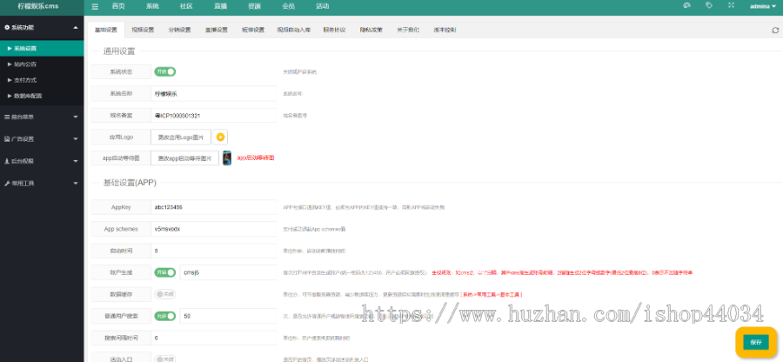The height and width of the screenshot is (362, 783).
Task: Focus the App schemes input field
Action: tap(214, 229)
